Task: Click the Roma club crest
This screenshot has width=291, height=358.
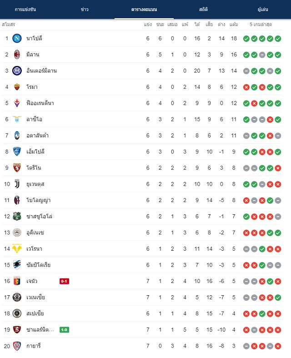Action: tap(17, 87)
